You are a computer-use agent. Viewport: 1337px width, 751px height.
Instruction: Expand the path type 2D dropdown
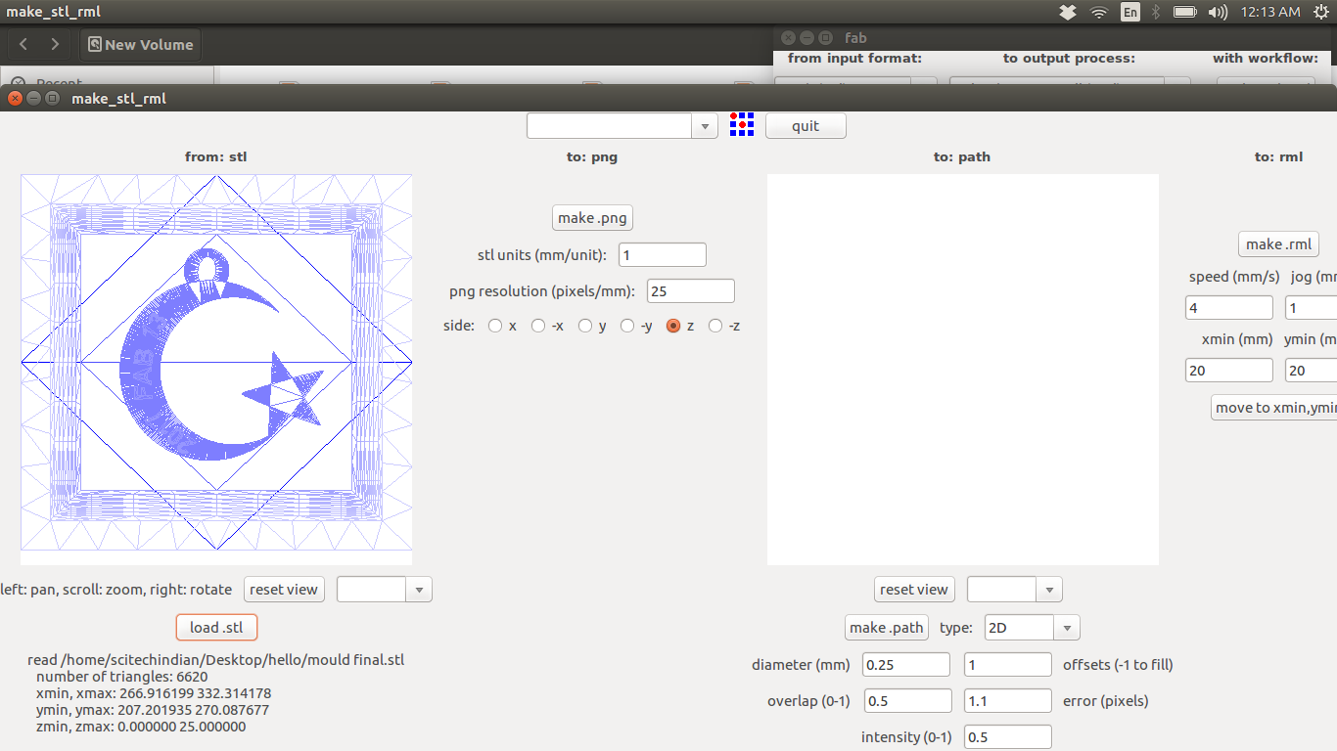point(1066,628)
